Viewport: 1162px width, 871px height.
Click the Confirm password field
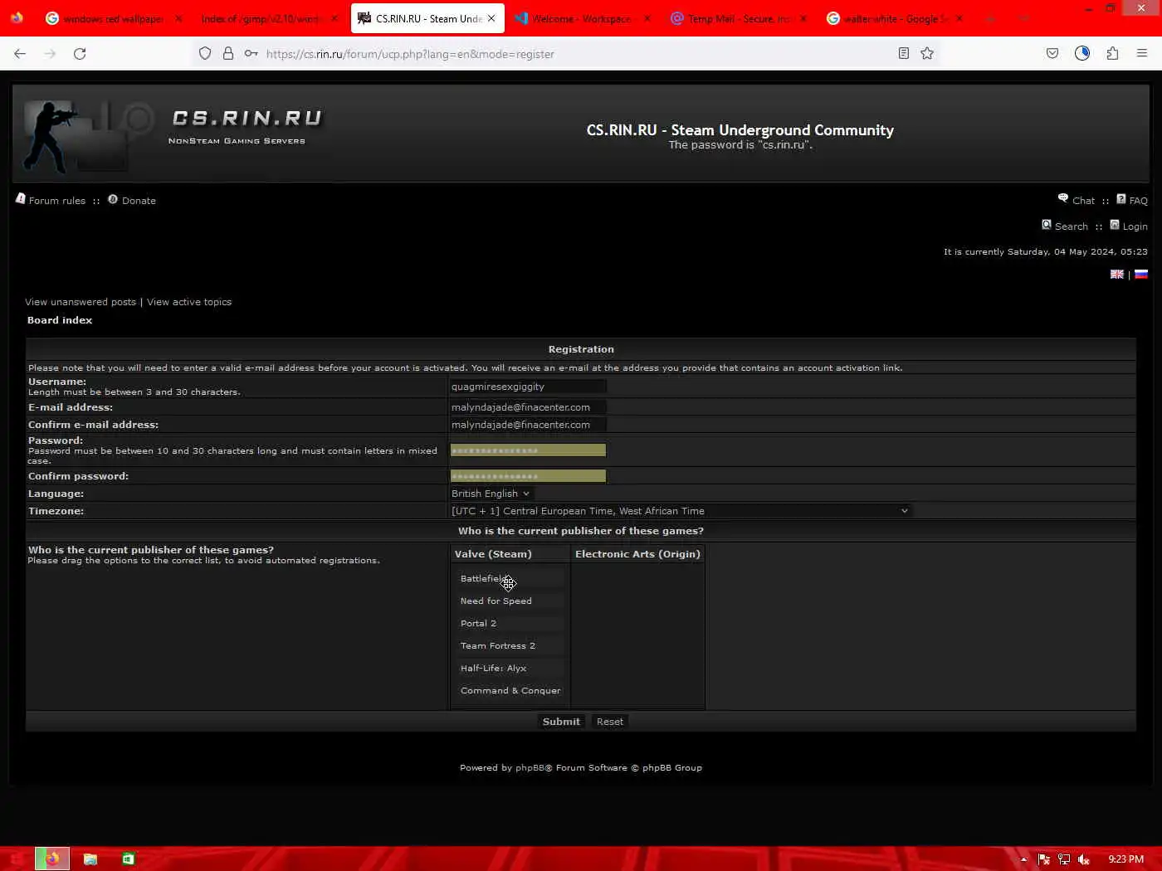(x=528, y=476)
